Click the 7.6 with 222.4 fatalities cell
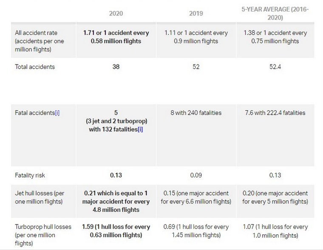323x250 pixels. 275,113
